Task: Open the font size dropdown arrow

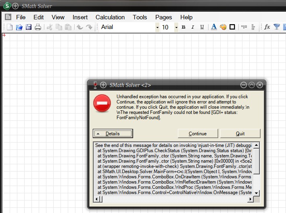Action: point(176,27)
